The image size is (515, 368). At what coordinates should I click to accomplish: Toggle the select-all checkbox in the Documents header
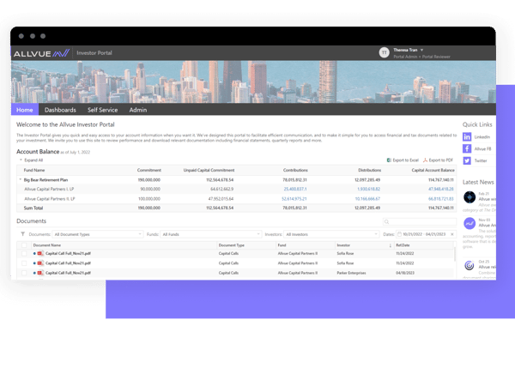pyautogui.click(x=24, y=245)
